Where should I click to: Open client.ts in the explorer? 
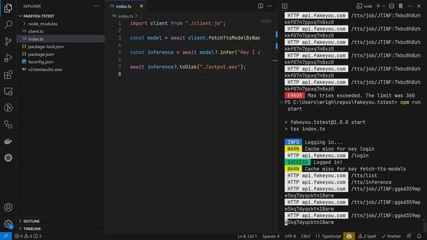pos(35,31)
